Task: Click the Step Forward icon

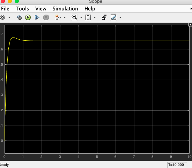Action: click(37, 17)
